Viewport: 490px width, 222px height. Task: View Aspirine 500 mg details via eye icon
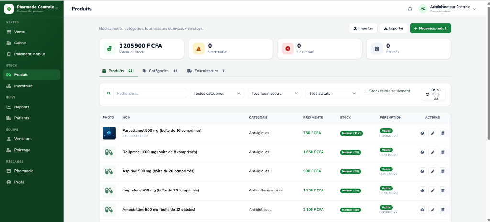point(423,171)
